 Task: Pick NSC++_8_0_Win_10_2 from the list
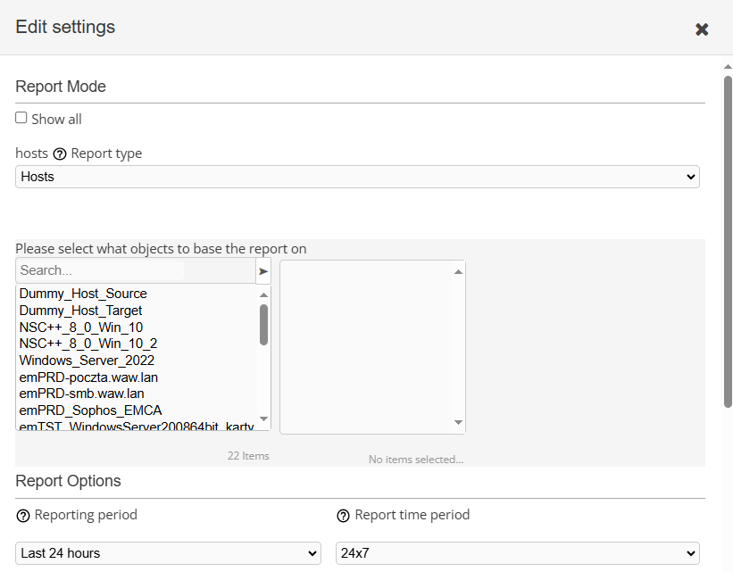point(88,344)
